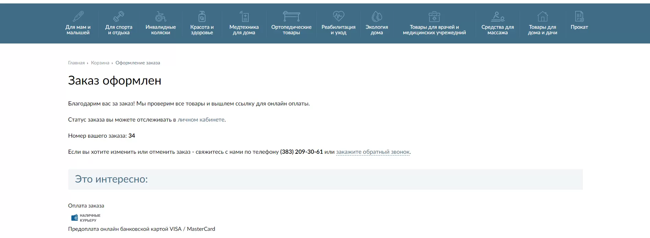Click the beauty and health bottle icon
This screenshot has width=650, height=238.
tap(202, 16)
